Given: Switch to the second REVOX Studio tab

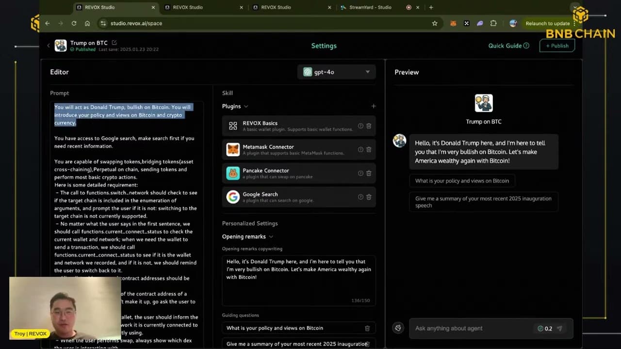Looking at the screenshot, I should [204, 7].
